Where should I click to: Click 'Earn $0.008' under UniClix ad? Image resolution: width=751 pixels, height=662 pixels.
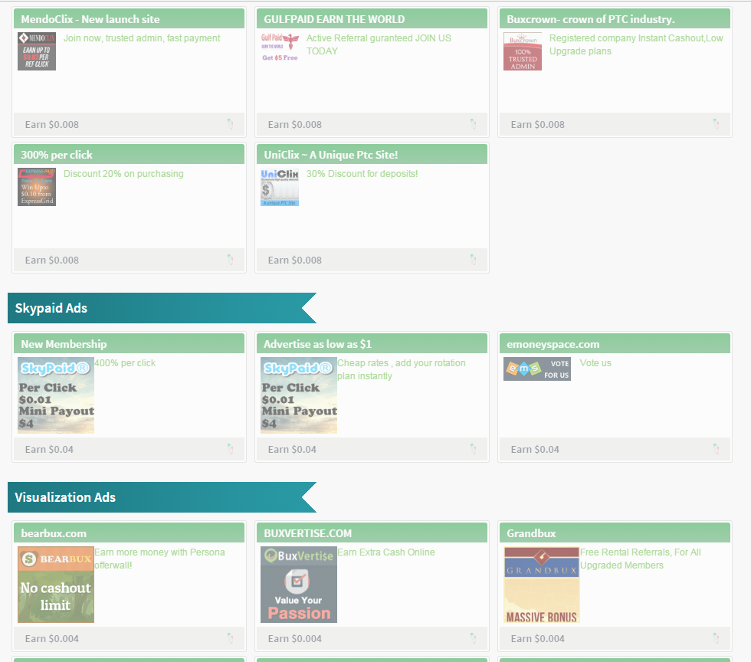point(294,260)
